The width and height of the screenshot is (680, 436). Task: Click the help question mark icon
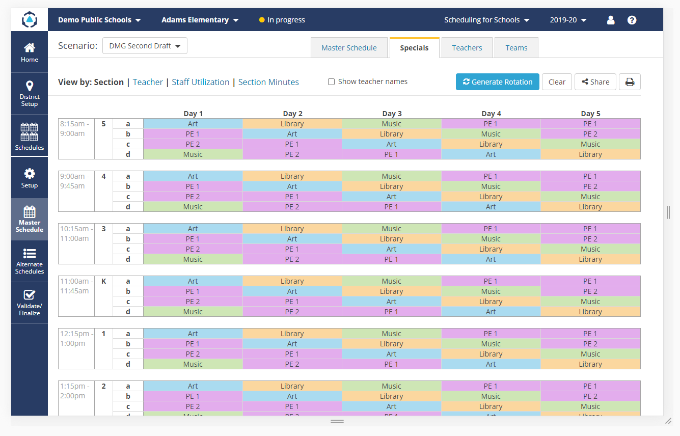point(632,20)
